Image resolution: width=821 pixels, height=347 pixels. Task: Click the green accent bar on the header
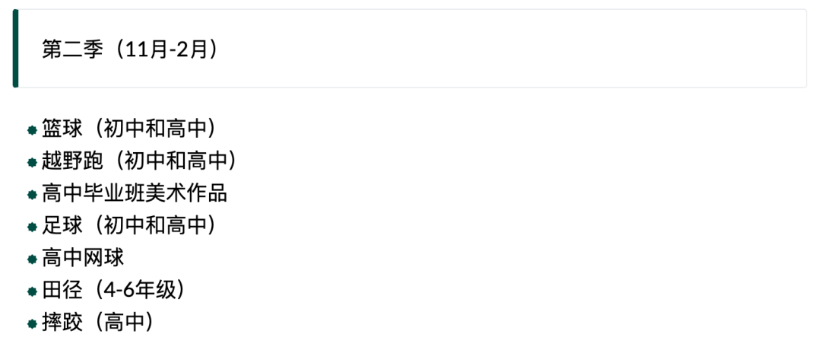[x=15, y=49]
